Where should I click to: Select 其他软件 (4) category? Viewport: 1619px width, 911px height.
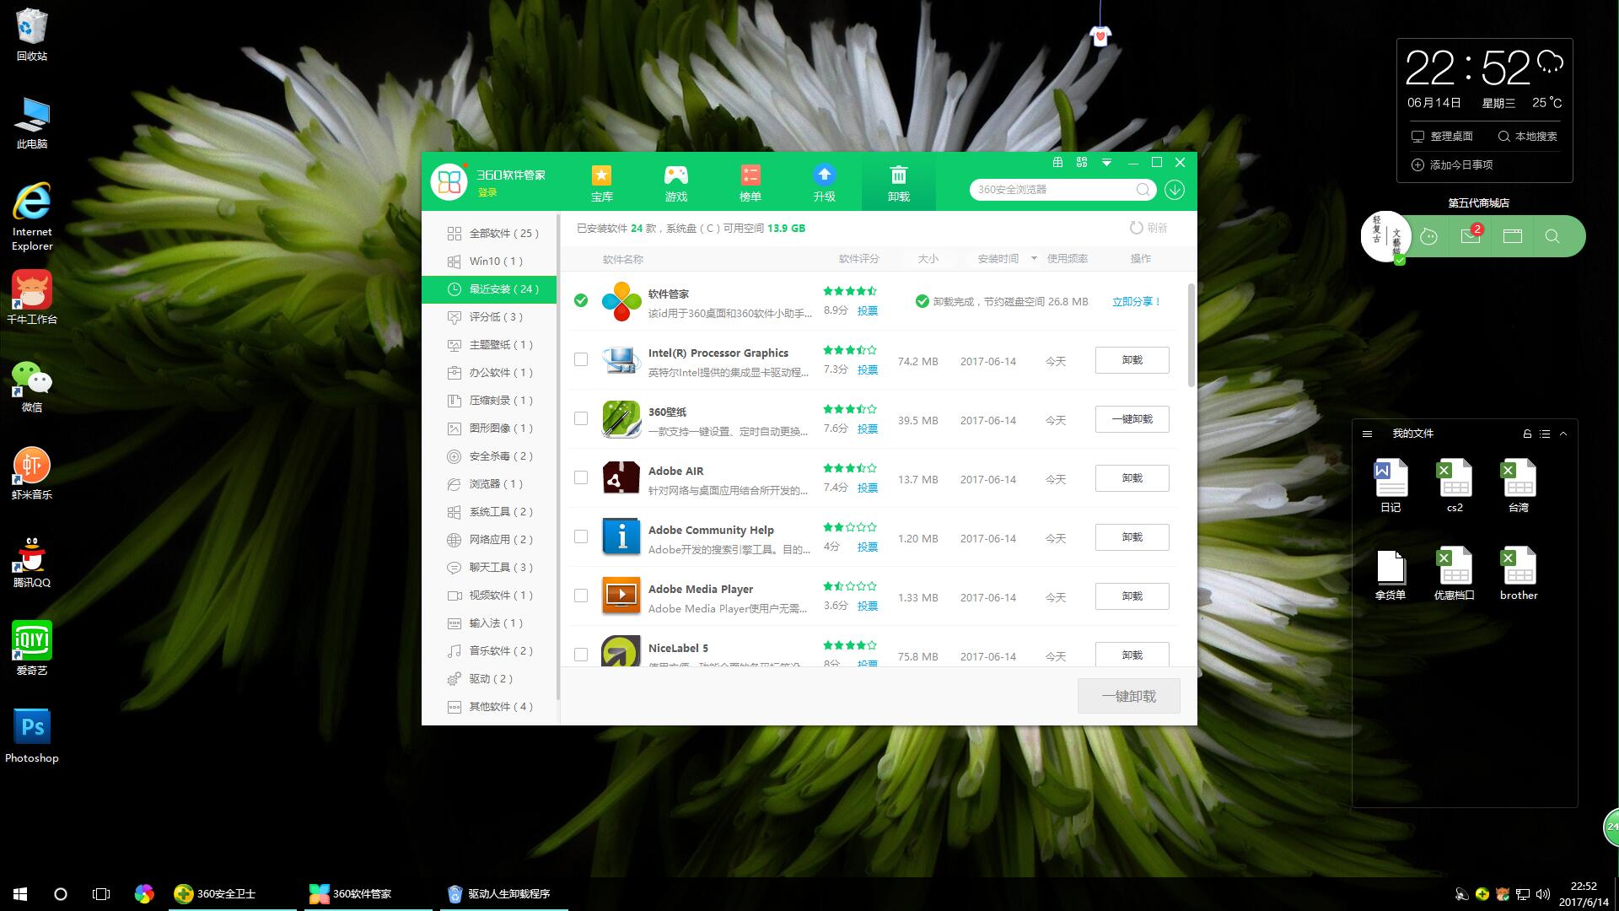(490, 706)
